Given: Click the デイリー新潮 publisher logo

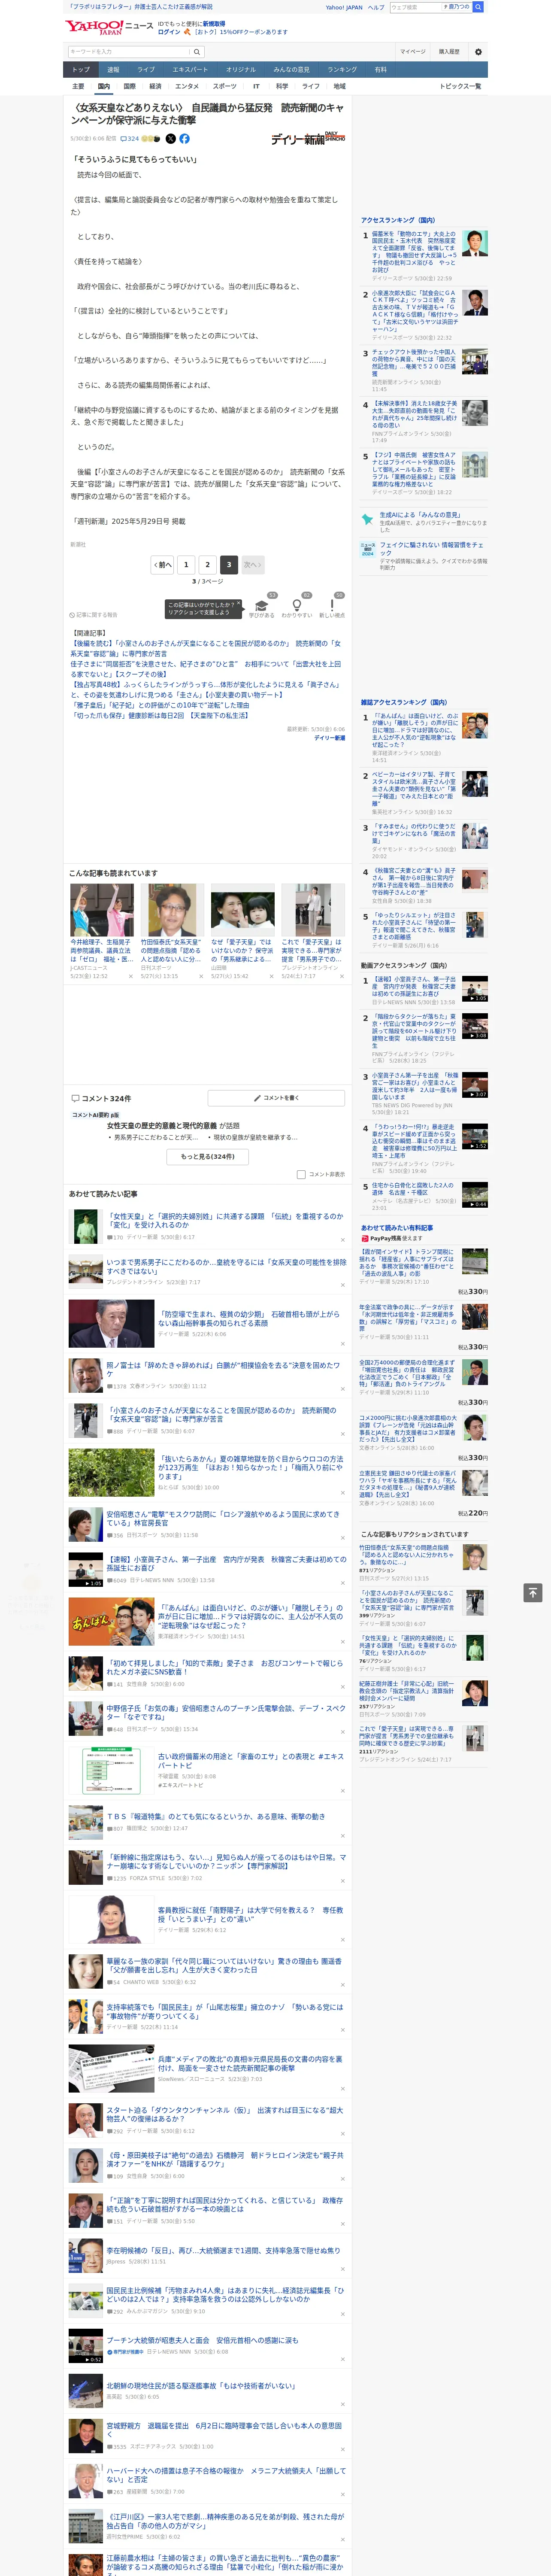Looking at the screenshot, I should [308, 138].
